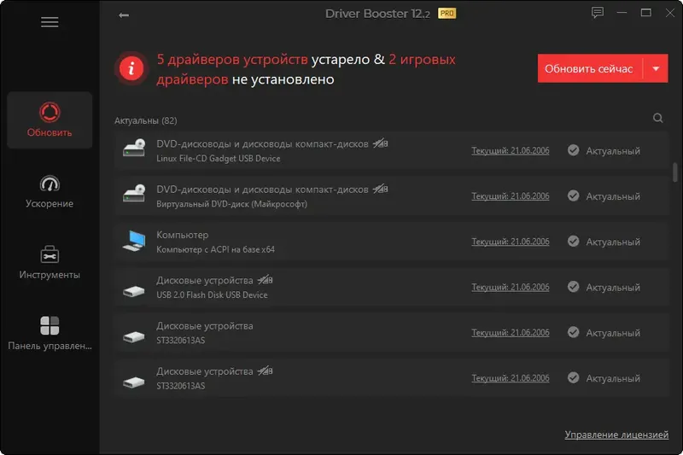
Task: Click unplugged icon on Виртуальный DVD-диск row
Action: coord(380,189)
